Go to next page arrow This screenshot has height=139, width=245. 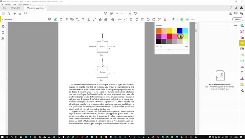[111, 13]
